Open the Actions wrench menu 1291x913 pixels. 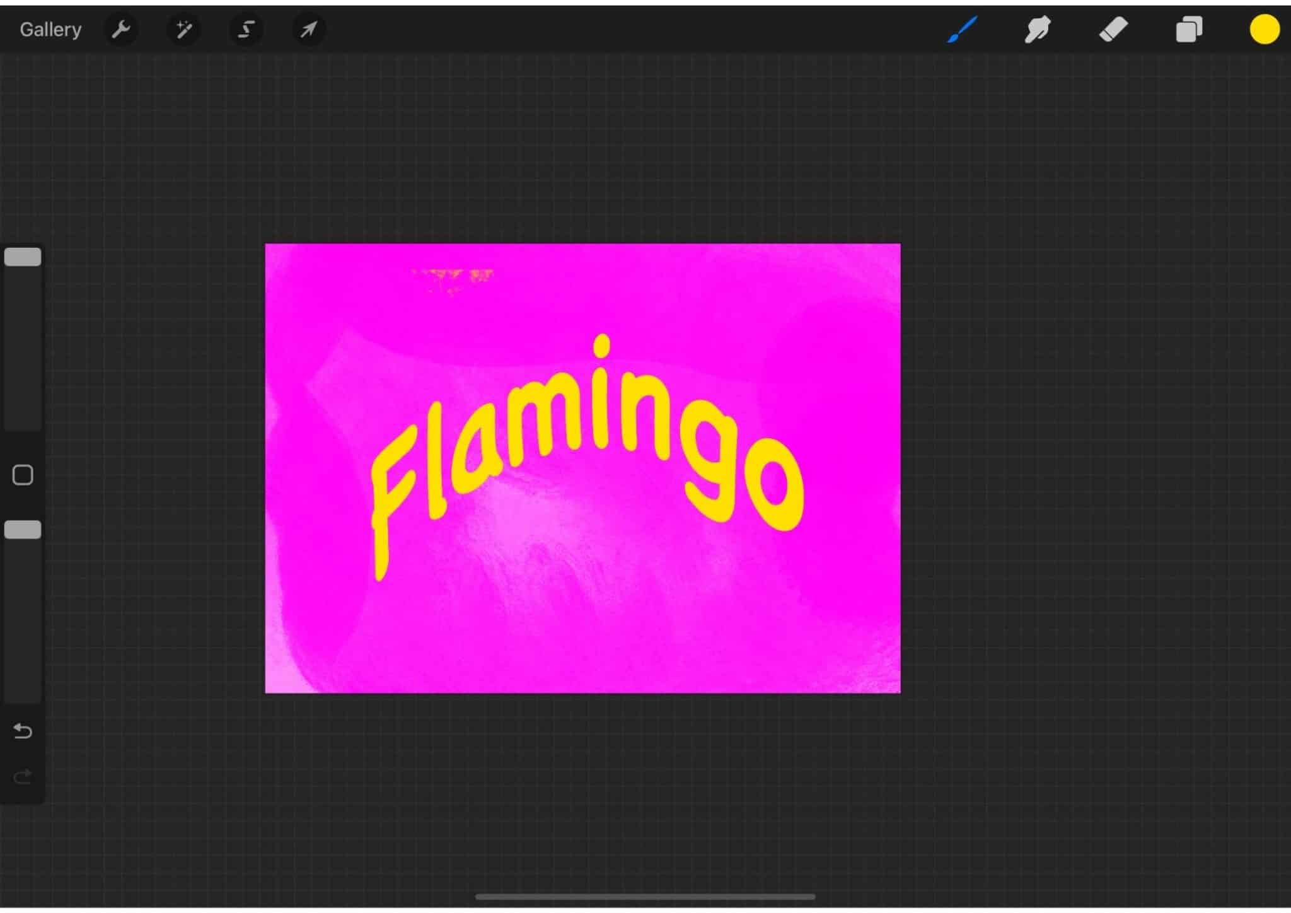tap(120, 30)
